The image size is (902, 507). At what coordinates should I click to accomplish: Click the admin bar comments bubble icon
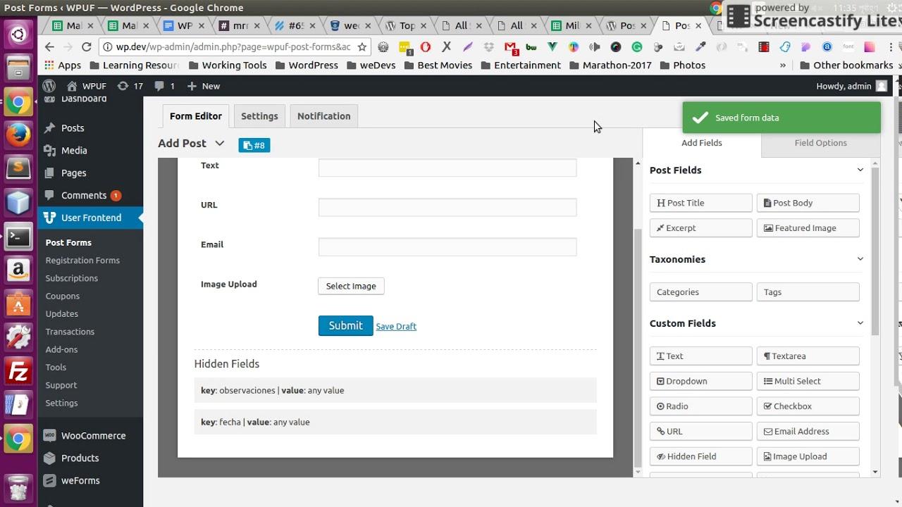tap(159, 86)
